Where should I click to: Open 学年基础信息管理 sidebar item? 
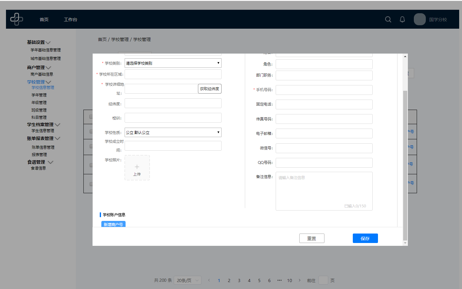46,50
